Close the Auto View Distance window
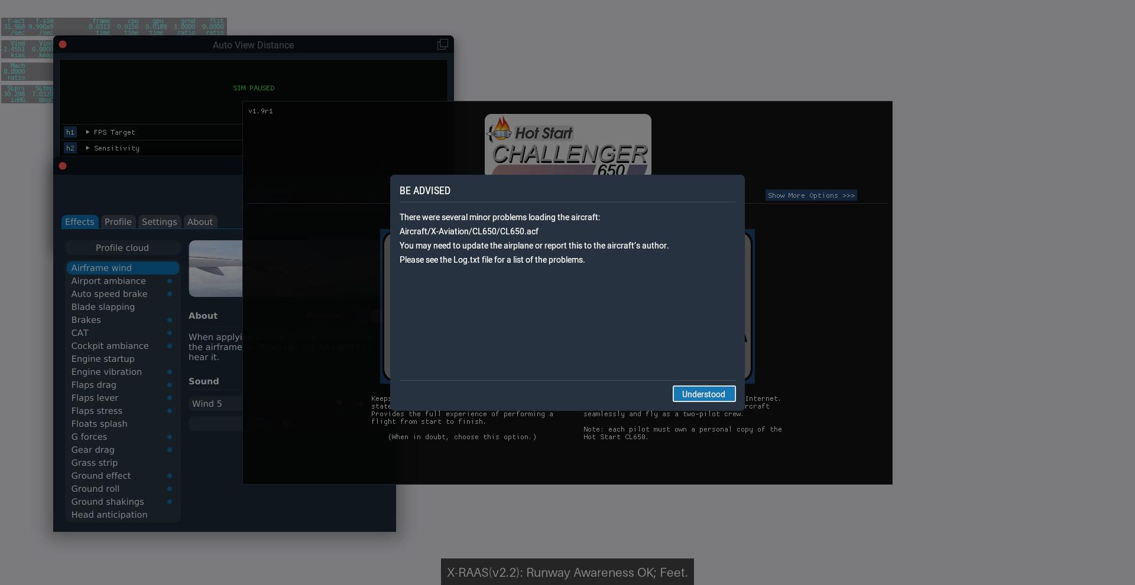1135x585 pixels. (63, 45)
